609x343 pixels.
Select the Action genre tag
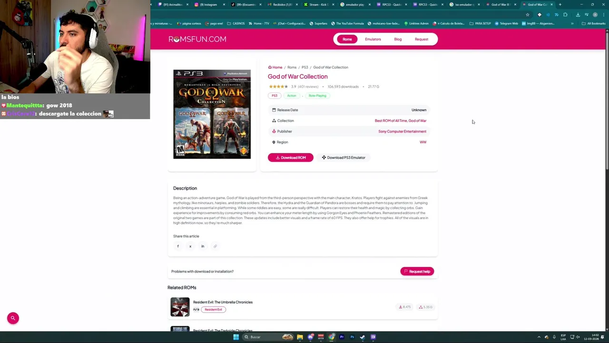[291, 95]
